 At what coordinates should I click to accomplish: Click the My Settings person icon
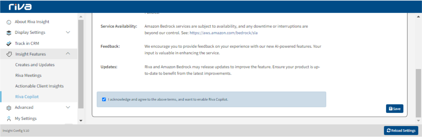point(9,118)
